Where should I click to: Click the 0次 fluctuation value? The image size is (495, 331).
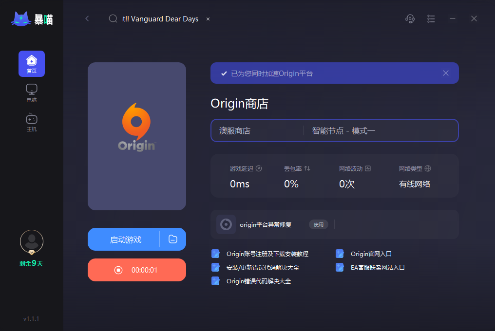tap(346, 184)
